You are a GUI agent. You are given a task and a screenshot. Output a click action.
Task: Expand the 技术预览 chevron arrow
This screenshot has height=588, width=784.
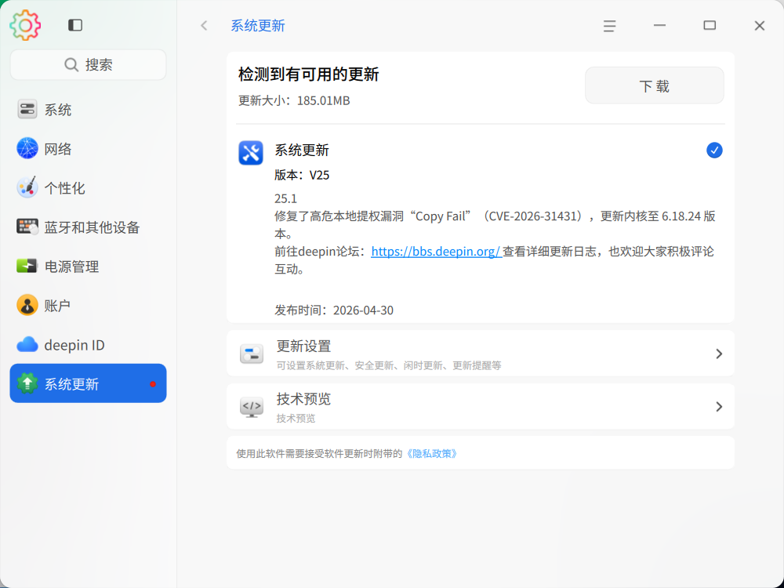[x=718, y=407]
